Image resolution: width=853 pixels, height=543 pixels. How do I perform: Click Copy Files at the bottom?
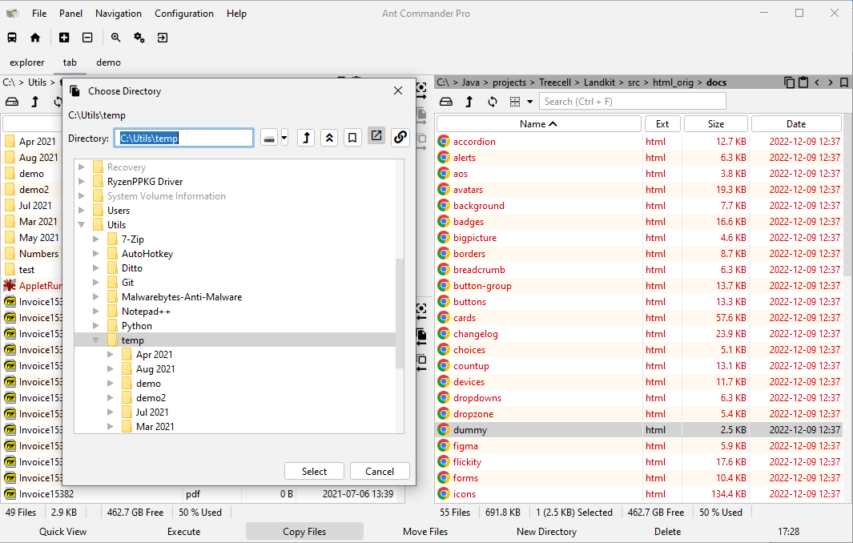[x=304, y=532]
